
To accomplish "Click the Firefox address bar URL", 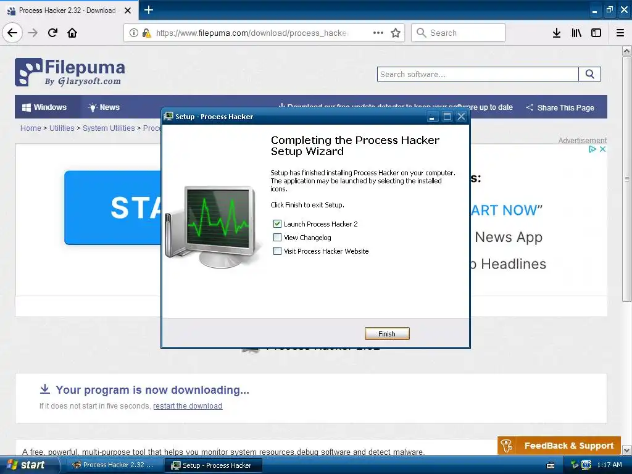I will tap(252, 33).
